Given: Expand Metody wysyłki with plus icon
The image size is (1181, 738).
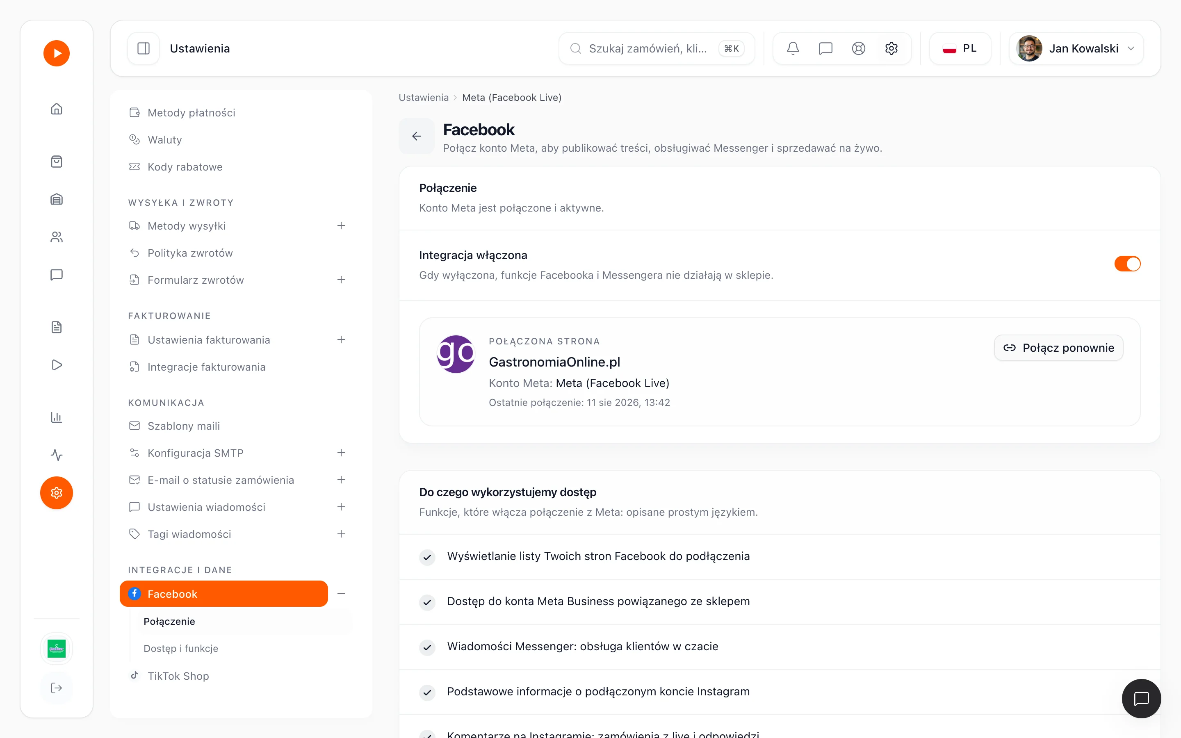Looking at the screenshot, I should pyautogui.click(x=341, y=225).
